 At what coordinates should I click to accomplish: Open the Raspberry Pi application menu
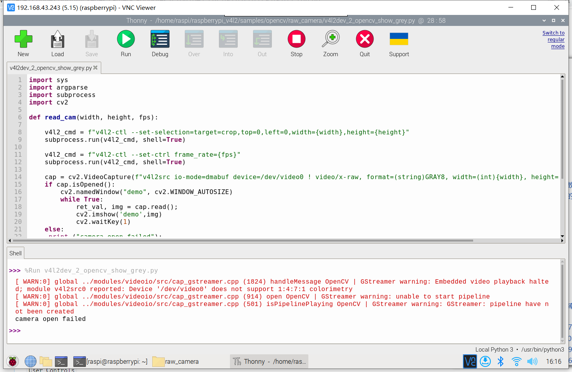point(13,361)
